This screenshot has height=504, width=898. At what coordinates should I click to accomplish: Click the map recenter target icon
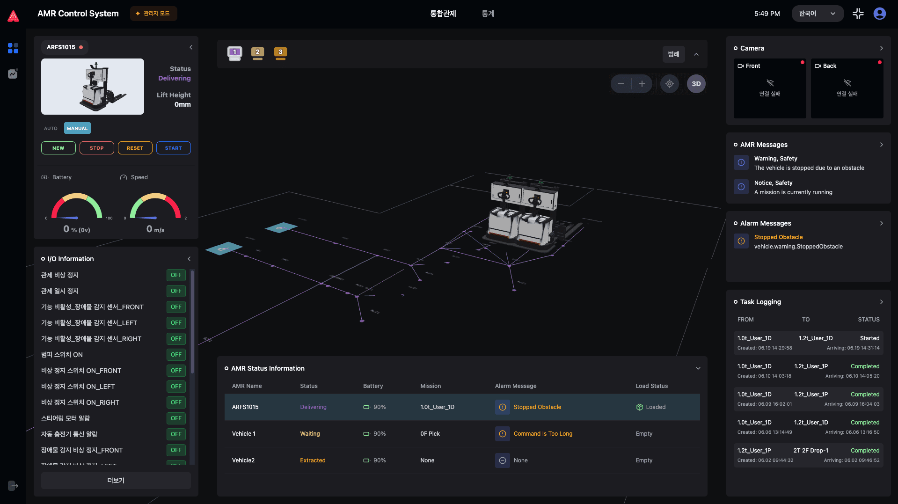click(x=670, y=84)
